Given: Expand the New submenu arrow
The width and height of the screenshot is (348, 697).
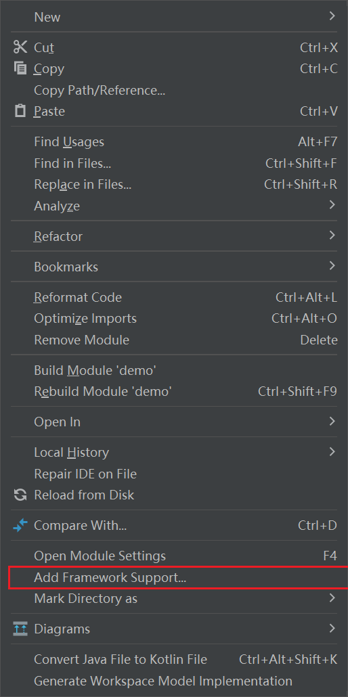Looking at the screenshot, I should [332, 16].
